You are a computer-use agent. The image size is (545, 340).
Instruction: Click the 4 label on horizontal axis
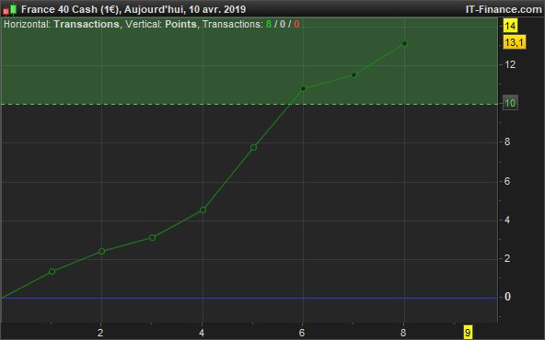(202, 333)
